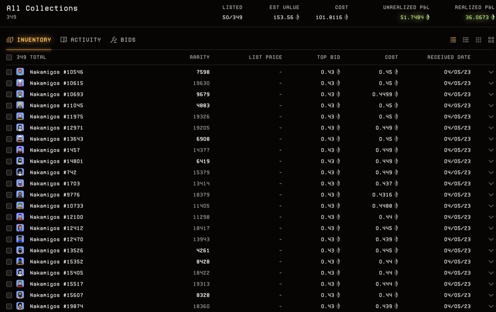The width and height of the screenshot is (496, 312).
Task: Switch to small grid view icon
Action: pyautogui.click(x=478, y=40)
